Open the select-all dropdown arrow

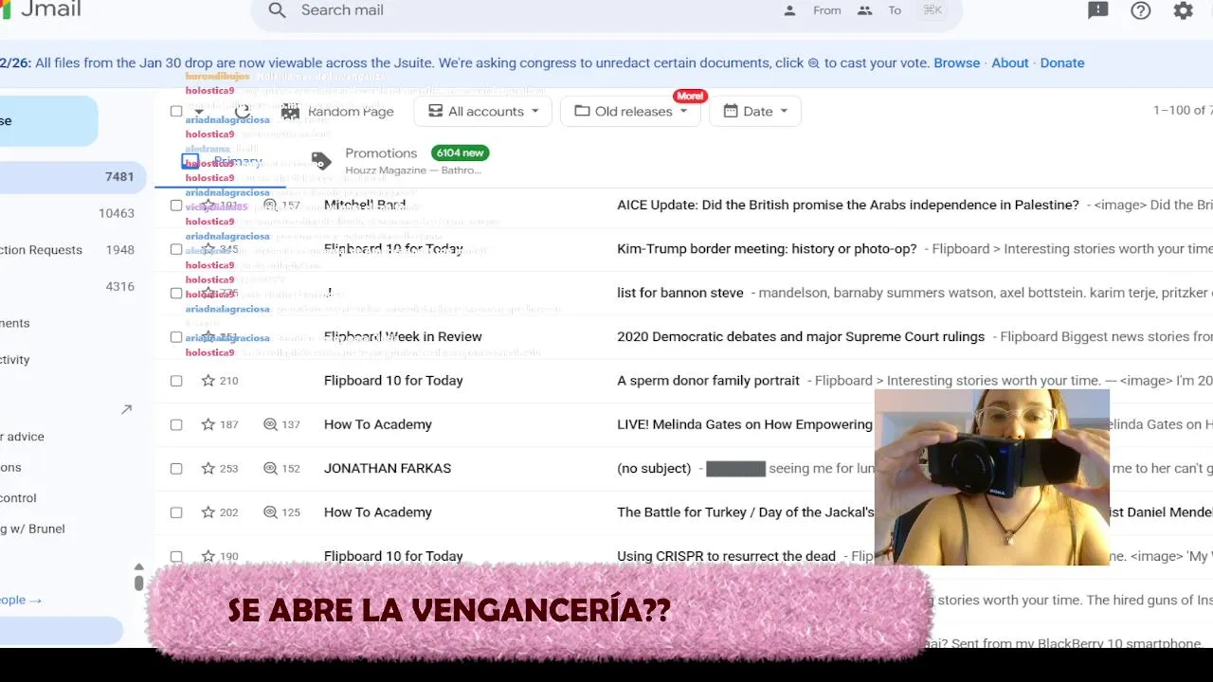(x=199, y=111)
